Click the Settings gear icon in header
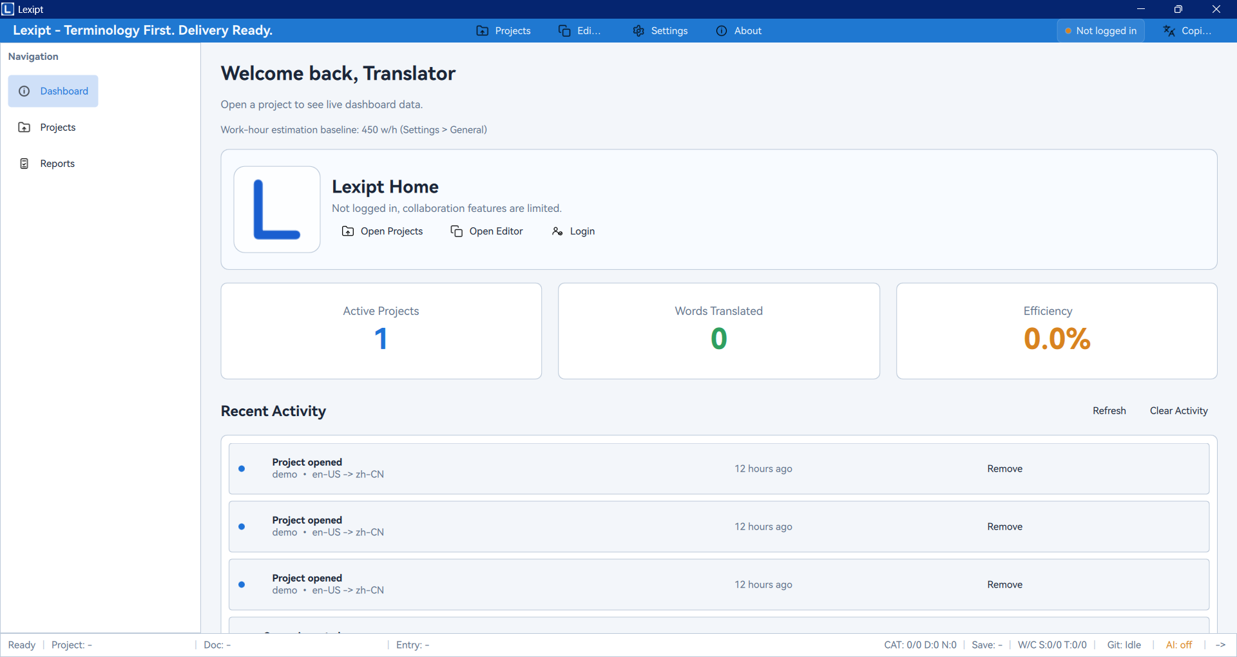 click(638, 31)
